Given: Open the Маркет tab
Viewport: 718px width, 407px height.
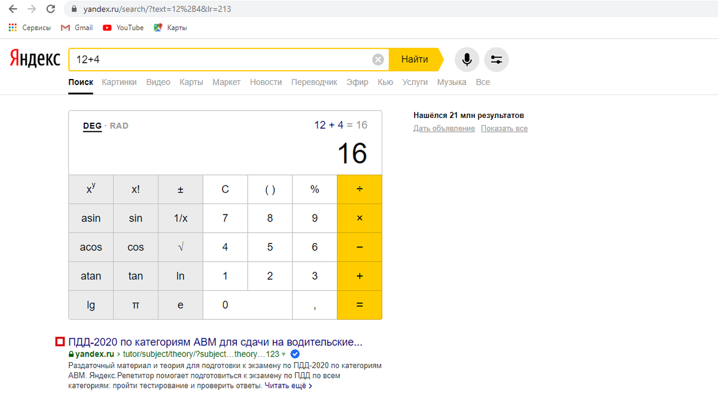Looking at the screenshot, I should (227, 82).
